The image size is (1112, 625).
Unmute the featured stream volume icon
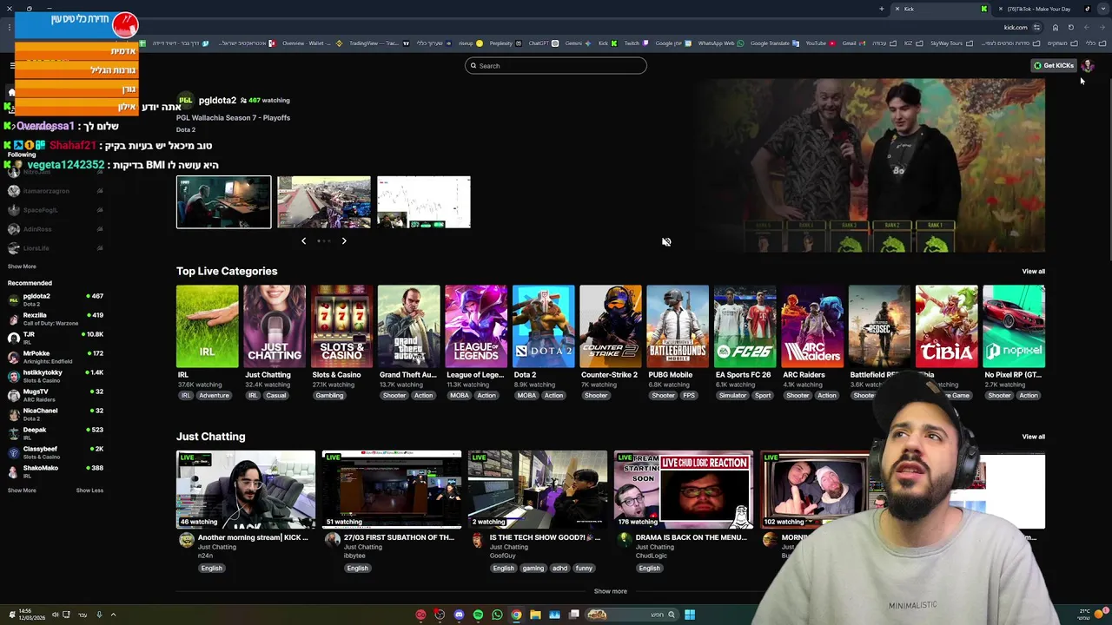(x=666, y=242)
